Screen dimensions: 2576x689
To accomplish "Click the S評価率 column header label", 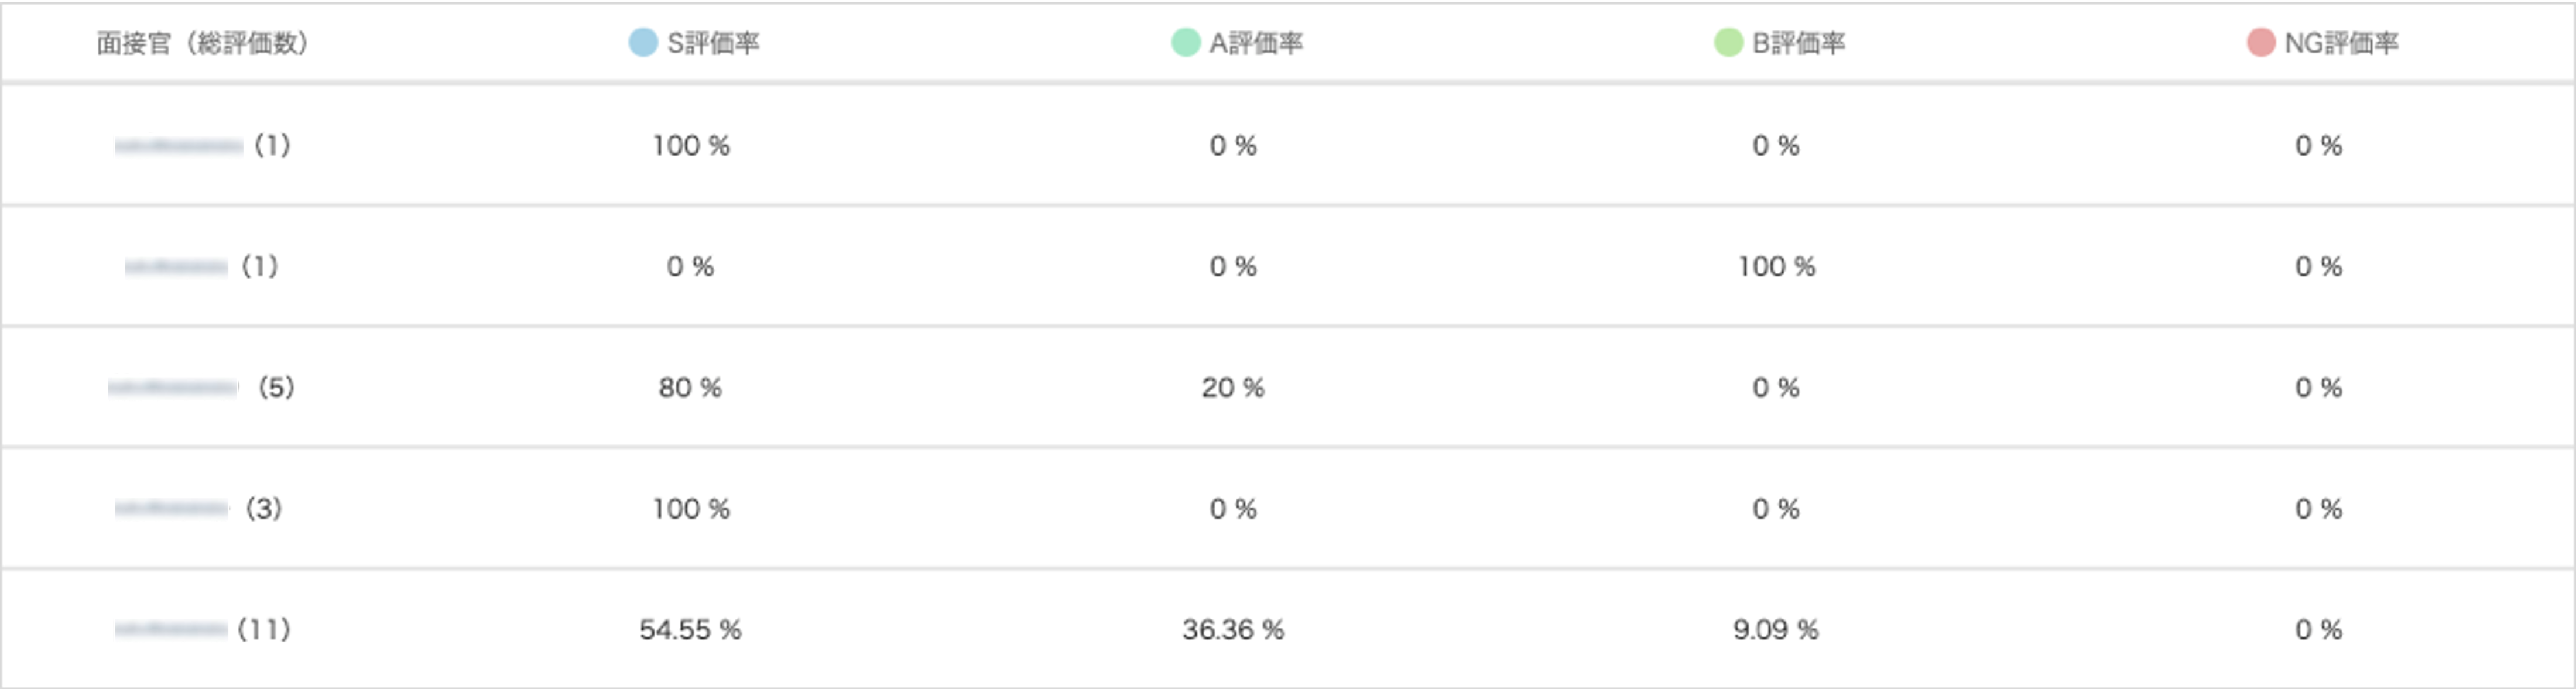I will point(713,43).
